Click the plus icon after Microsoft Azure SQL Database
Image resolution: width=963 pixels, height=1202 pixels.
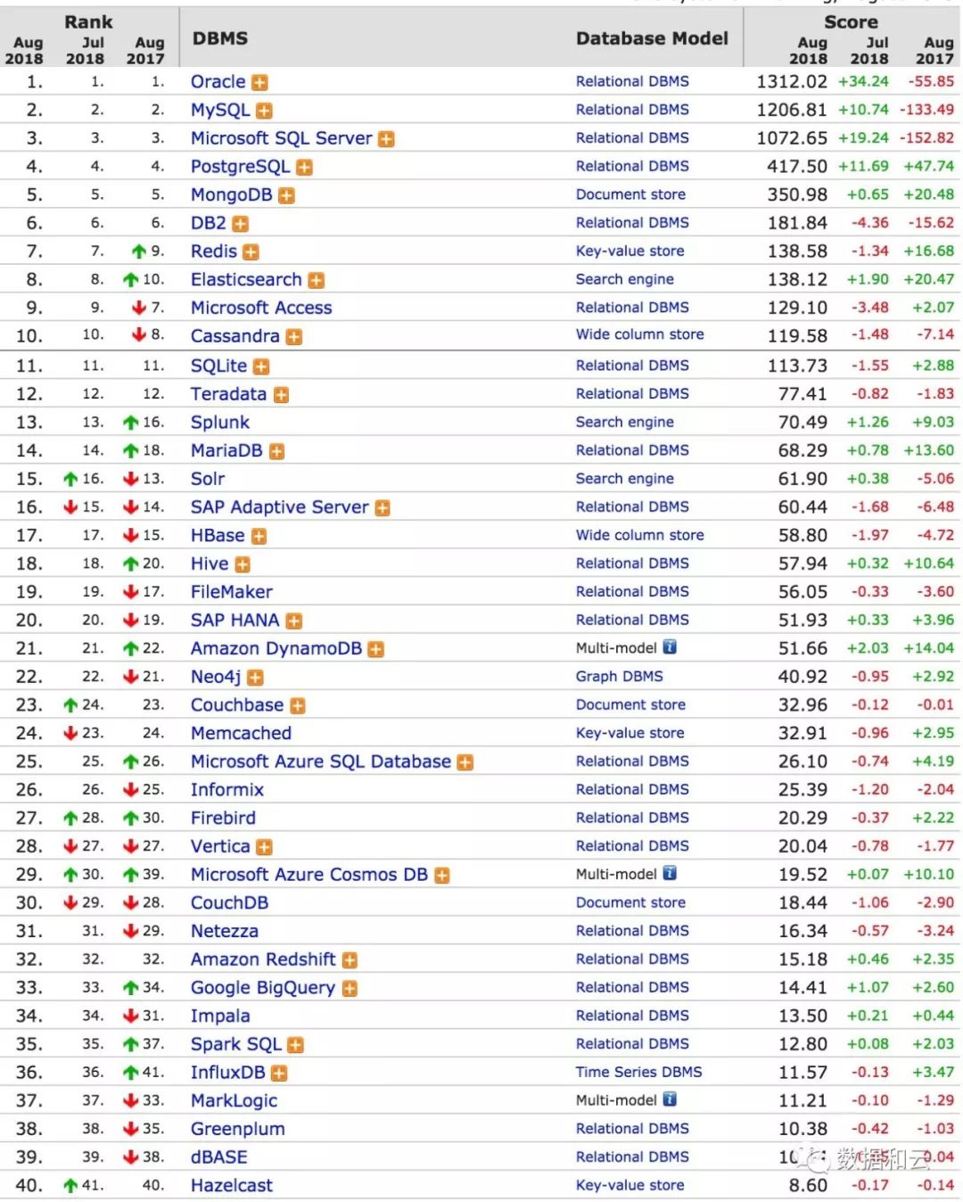coord(465,762)
